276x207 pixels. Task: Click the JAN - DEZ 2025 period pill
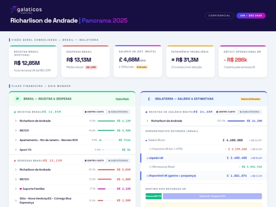point(251,15)
